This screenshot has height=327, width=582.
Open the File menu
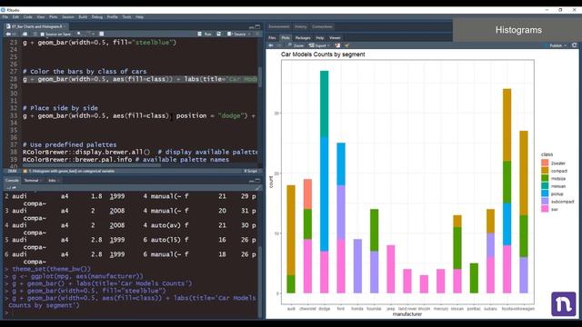click(5, 17)
